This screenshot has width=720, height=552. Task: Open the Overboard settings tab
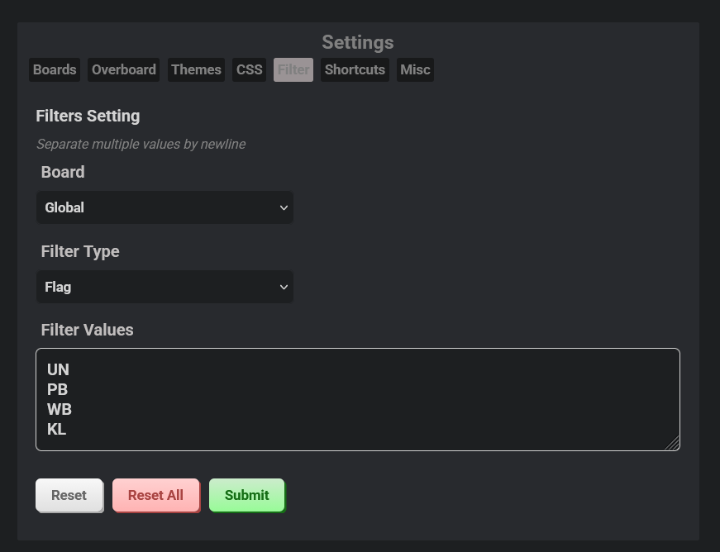[123, 69]
